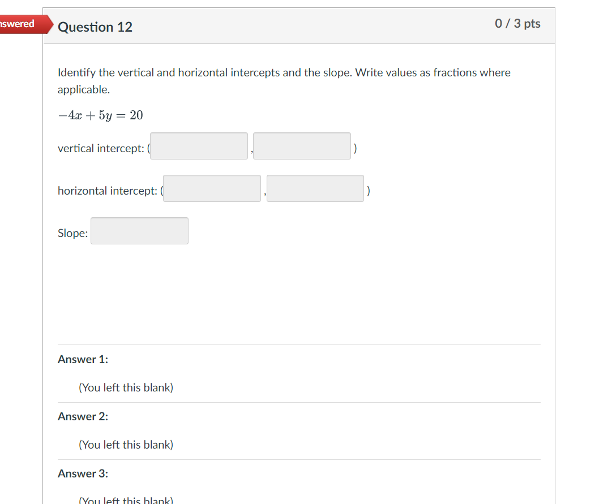Viewport: 595px width, 504px height.
Task: Click the Answer 1: label
Action: click(83, 359)
